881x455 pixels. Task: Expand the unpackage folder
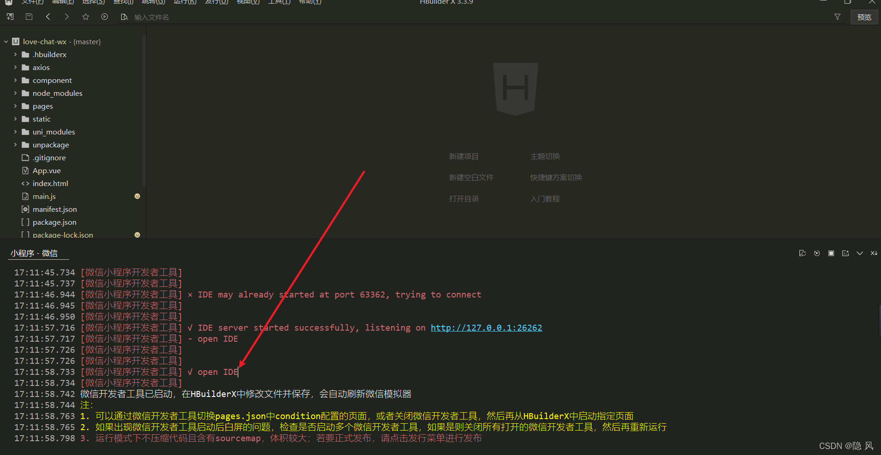[15, 145]
